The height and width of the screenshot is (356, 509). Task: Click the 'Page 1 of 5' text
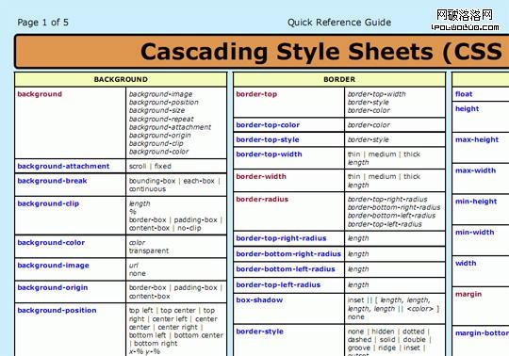coord(42,23)
